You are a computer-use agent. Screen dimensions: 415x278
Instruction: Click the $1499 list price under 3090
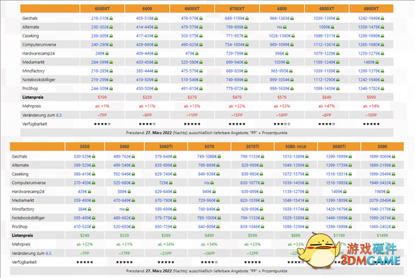[x=382, y=235]
